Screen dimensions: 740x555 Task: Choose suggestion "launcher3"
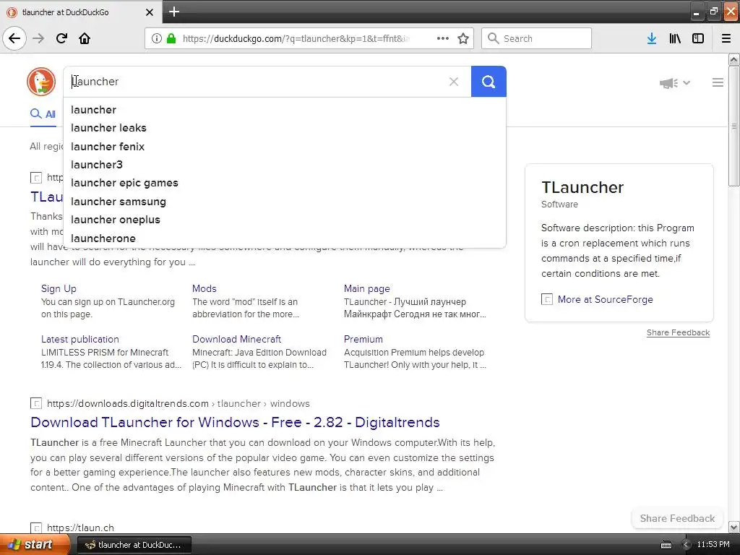[x=97, y=165]
